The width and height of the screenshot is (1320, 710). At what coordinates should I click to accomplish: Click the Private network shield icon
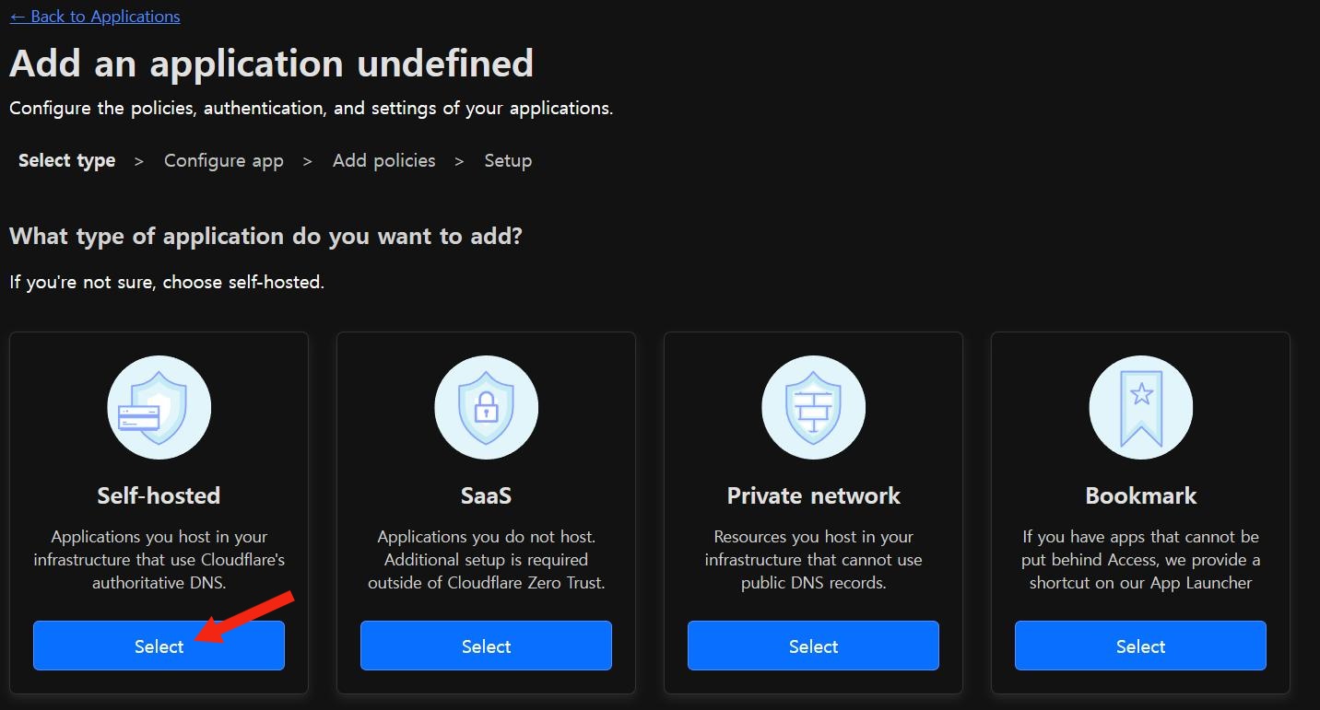[x=813, y=407]
